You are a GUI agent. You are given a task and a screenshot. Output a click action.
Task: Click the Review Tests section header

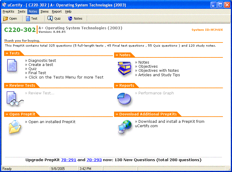coord(22,85)
